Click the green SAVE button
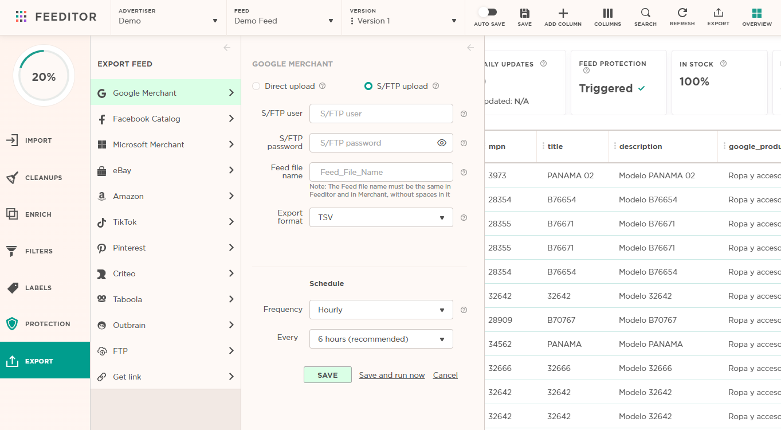Screen dimensions: 781x430 (328, 375)
